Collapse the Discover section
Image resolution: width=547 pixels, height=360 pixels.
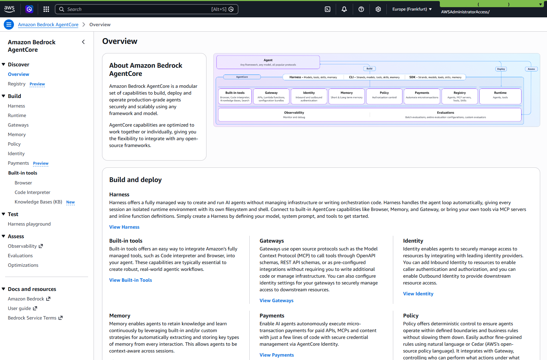3,64
